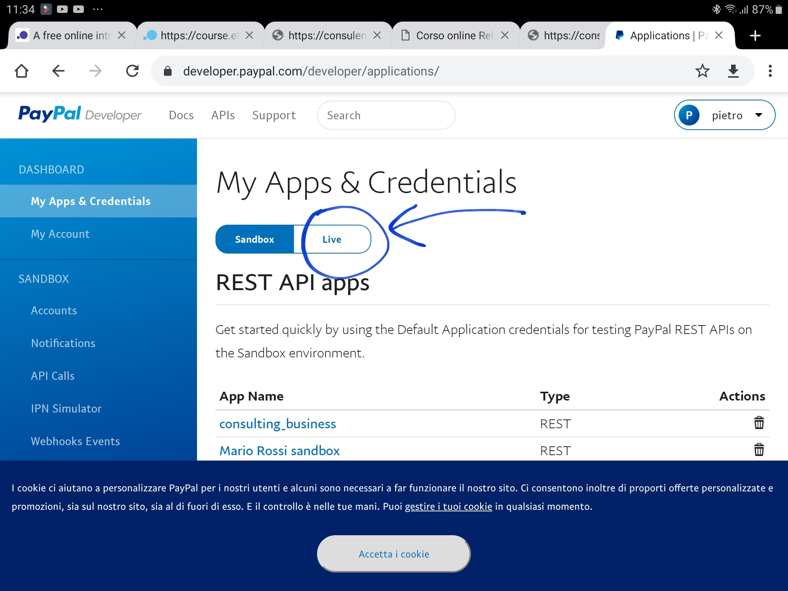Image resolution: width=788 pixels, height=591 pixels.
Task: Close the Applications | PayPal tab
Action: click(x=718, y=35)
